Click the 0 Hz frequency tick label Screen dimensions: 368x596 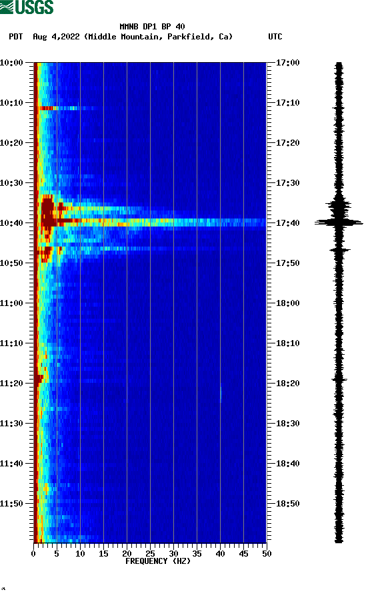[33, 554]
